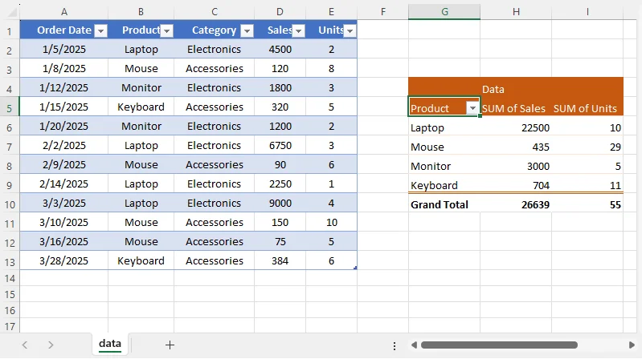642x359 pixels.
Task: Select the Mouse cell in row 8
Action: [x=141, y=164]
